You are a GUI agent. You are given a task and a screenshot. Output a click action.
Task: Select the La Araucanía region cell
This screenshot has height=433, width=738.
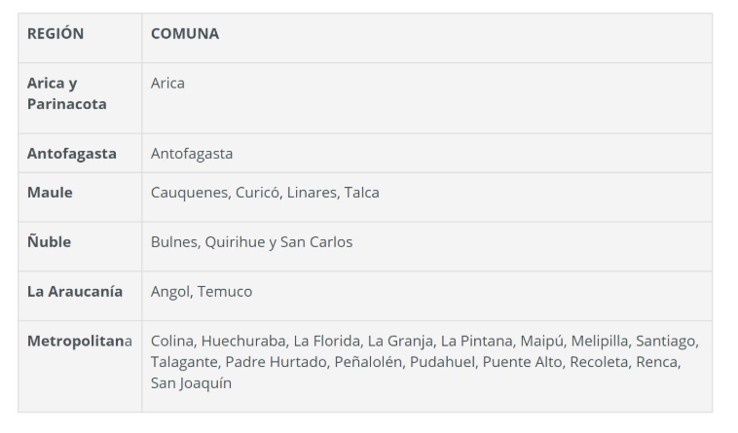tap(75, 292)
